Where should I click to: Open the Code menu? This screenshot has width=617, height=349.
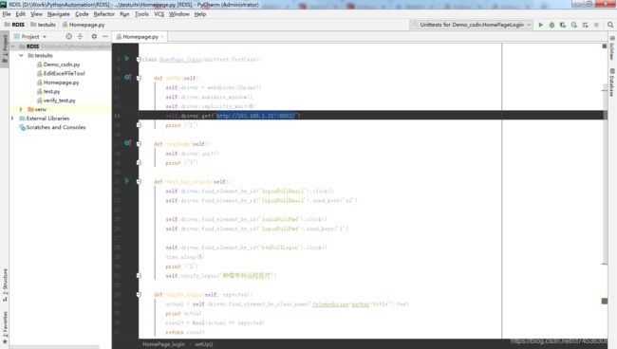coord(82,14)
